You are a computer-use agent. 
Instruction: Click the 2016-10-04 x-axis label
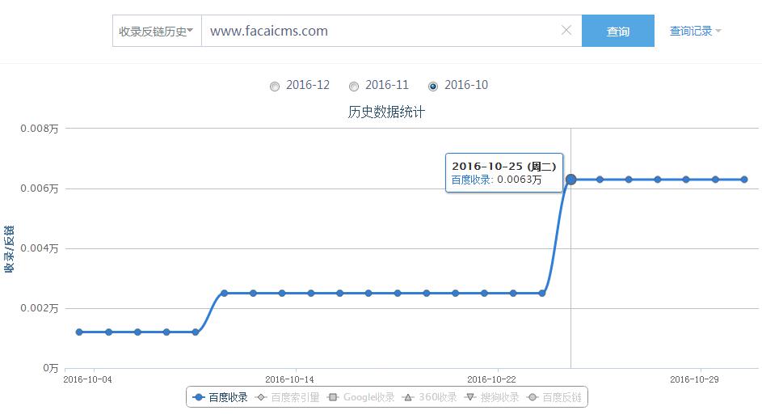[87, 379]
